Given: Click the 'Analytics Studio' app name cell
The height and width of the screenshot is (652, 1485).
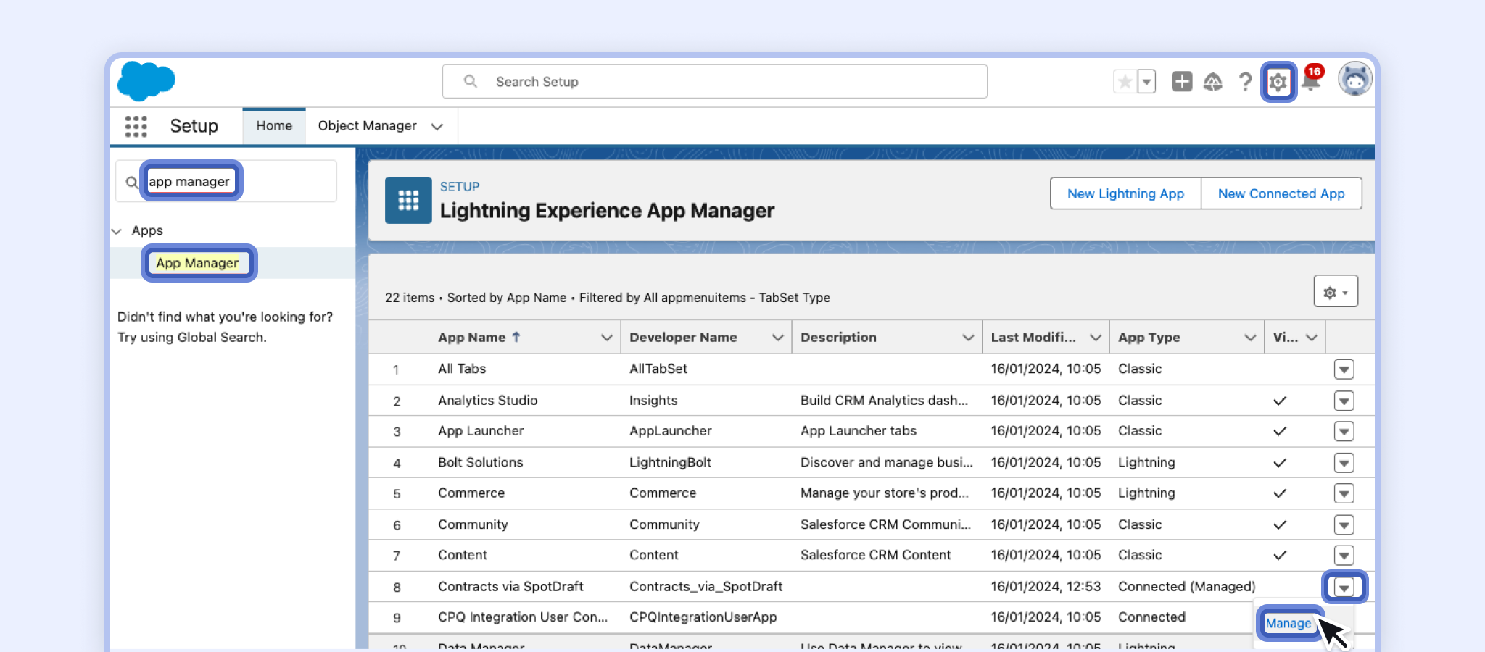Looking at the screenshot, I should click(x=487, y=401).
